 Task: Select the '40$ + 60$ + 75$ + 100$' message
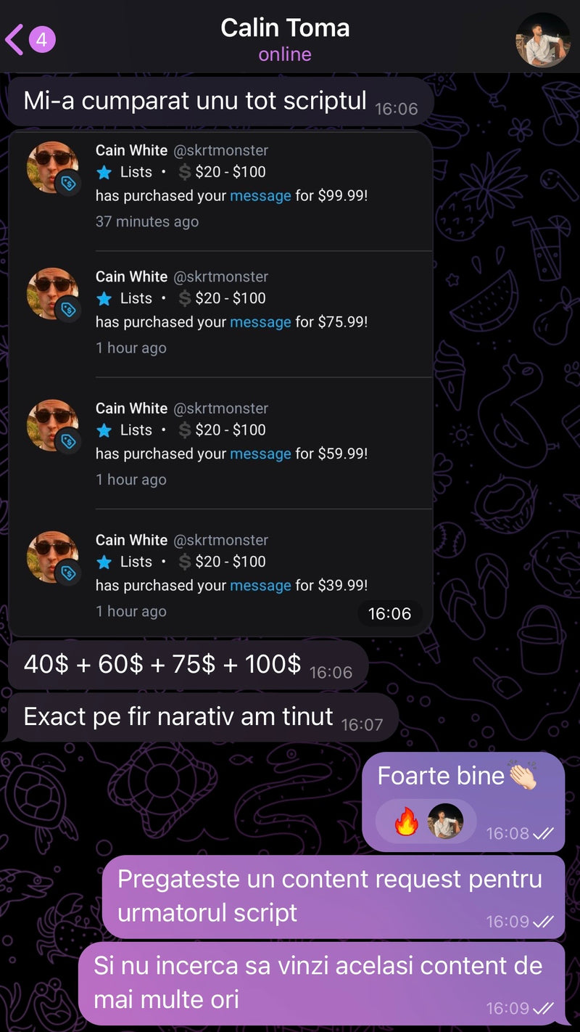pyautogui.click(x=188, y=665)
